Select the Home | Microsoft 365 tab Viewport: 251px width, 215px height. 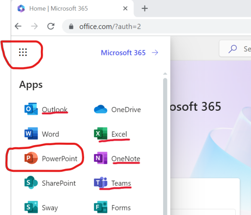click(x=73, y=8)
